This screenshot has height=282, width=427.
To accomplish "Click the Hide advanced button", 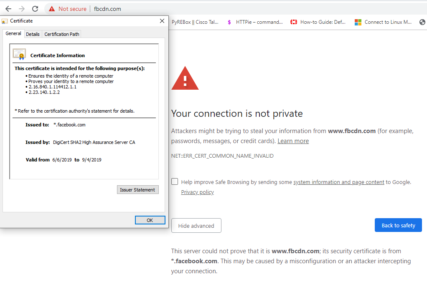I will tap(196, 226).
